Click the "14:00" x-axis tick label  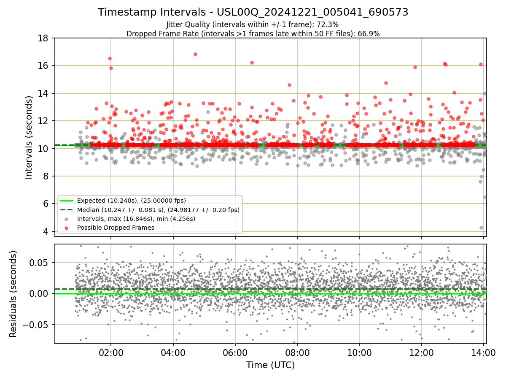(484, 352)
